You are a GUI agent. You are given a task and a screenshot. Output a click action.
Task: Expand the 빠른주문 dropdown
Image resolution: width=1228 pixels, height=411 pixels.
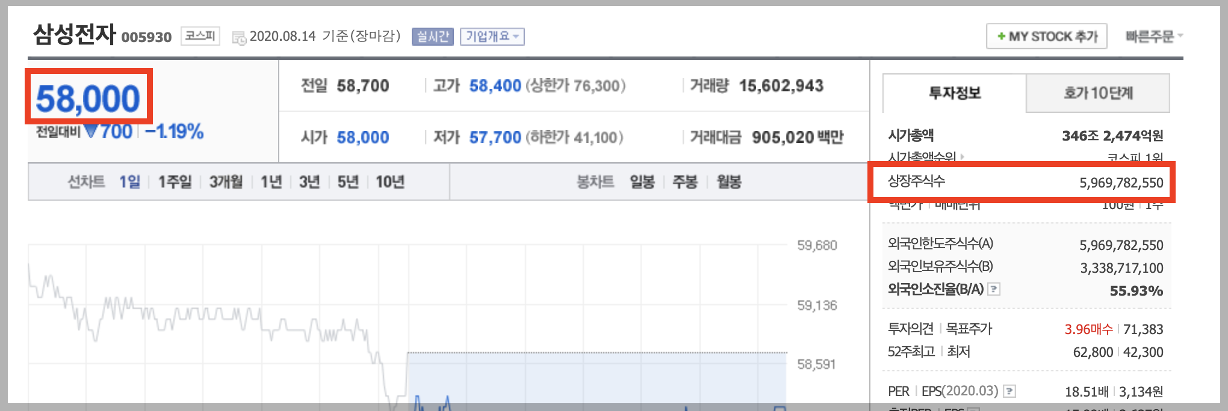click(x=1154, y=37)
